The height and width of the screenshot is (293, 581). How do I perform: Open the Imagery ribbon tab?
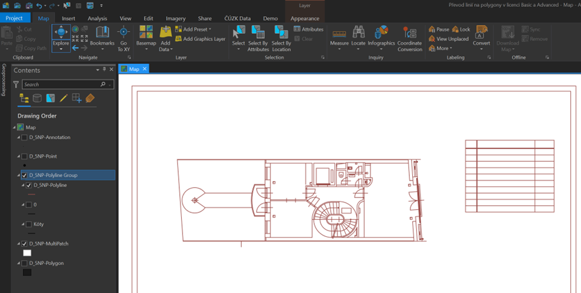coord(176,18)
